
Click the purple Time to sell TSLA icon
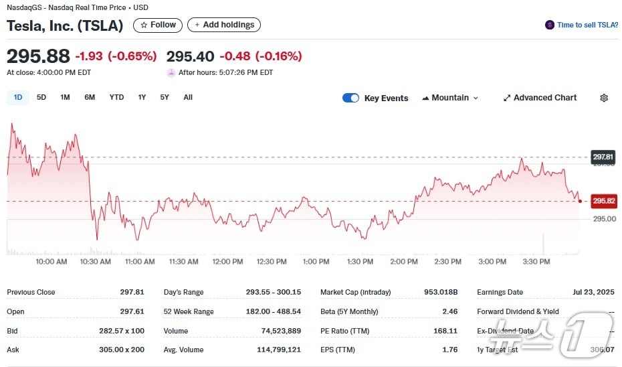(x=550, y=25)
